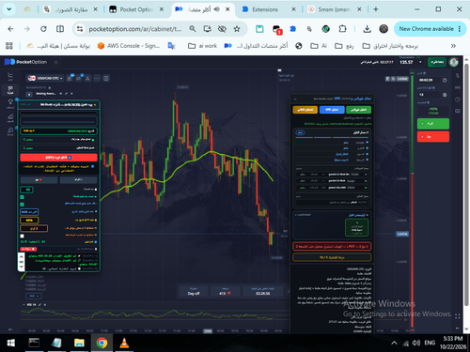Image resolution: width=470 pixels, height=352 pixels.
Task: Click the zoom magnifier in address bar
Action: 193,29
